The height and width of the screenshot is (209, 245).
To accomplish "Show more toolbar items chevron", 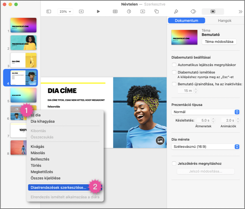I will tap(240, 12).
